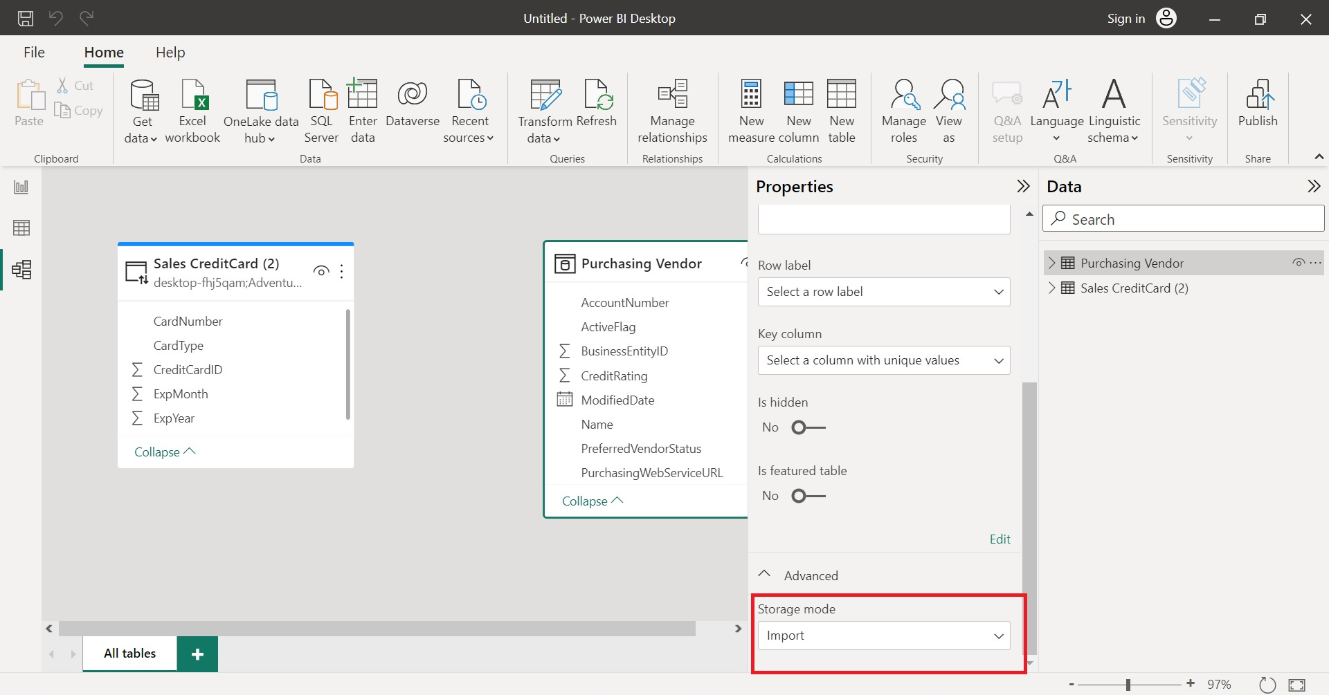Click Search field in Data pane
This screenshot has width=1329, height=695.
[1183, 219]
